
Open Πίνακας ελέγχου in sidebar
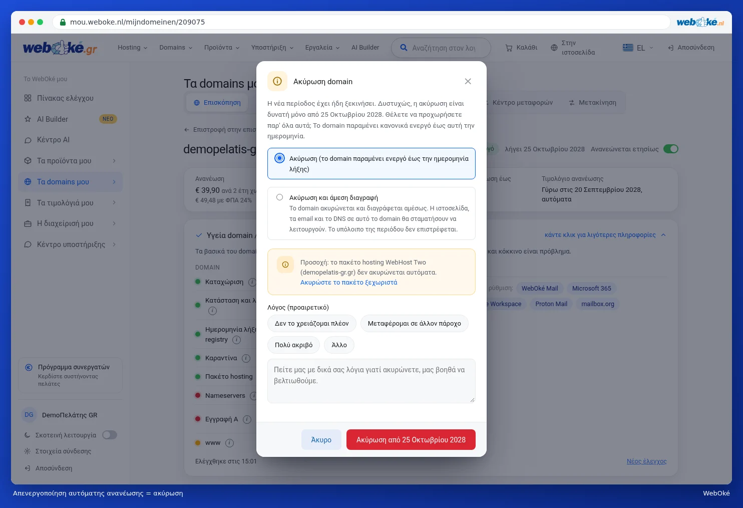(x=70, y=98)
